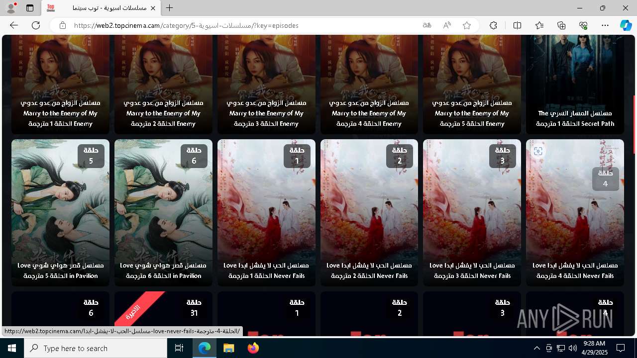The width and height of the screenshot is (637, 358).
Task: Open the network icon in tray
Action: (560, 348)
